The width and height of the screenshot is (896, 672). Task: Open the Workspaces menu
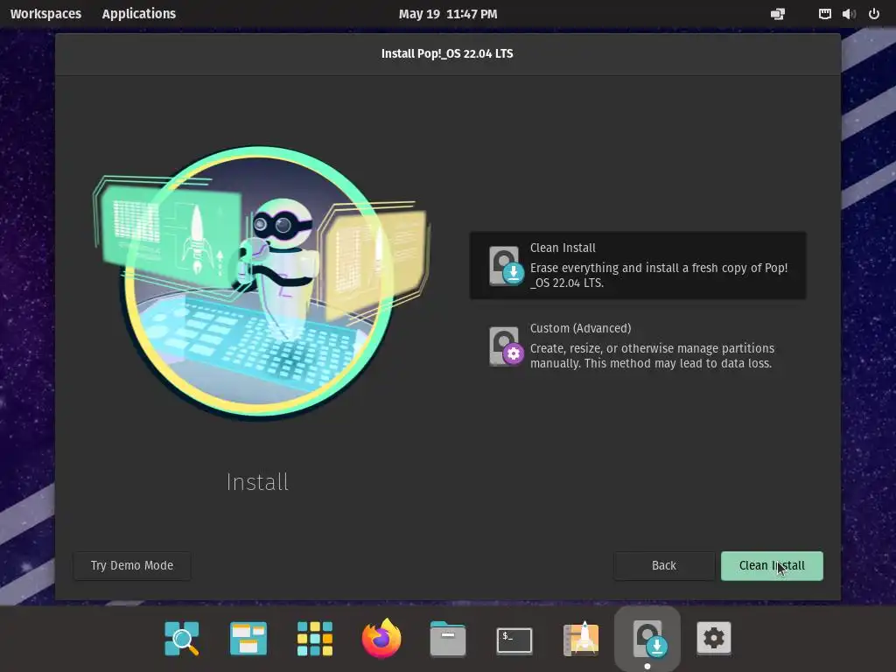pyautogui.click(x=45, y=14)
